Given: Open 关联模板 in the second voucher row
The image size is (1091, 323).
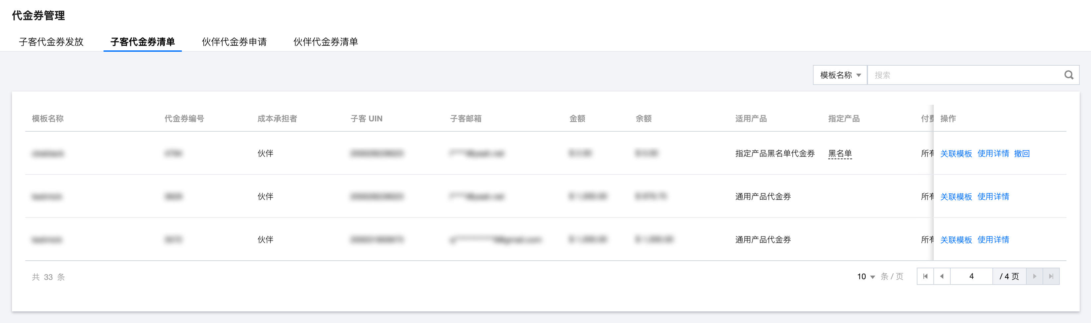Looking at the screenshot, I should (x=956, y=196).
